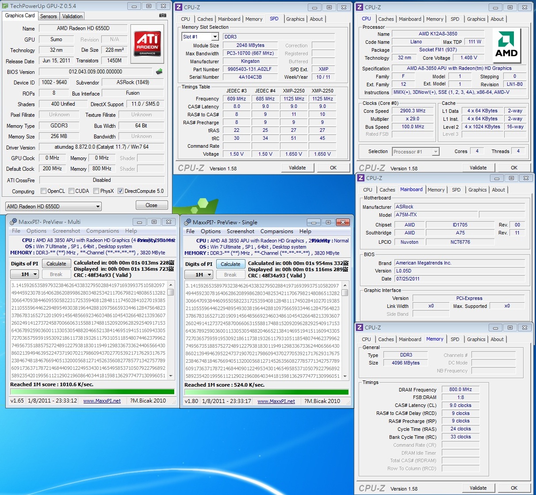Enable the OpenCL checkbox
The width and height of the screenshot is (536, 495).
pyautogui.click(x=43, y=191)
